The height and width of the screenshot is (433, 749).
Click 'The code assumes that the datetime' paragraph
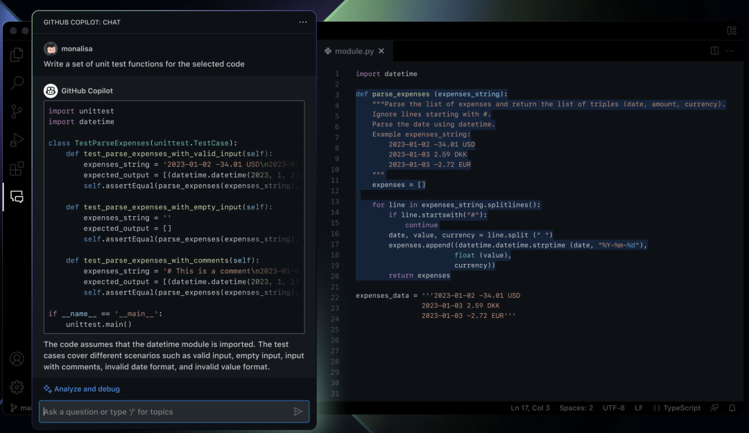click(x=174, y=355)
